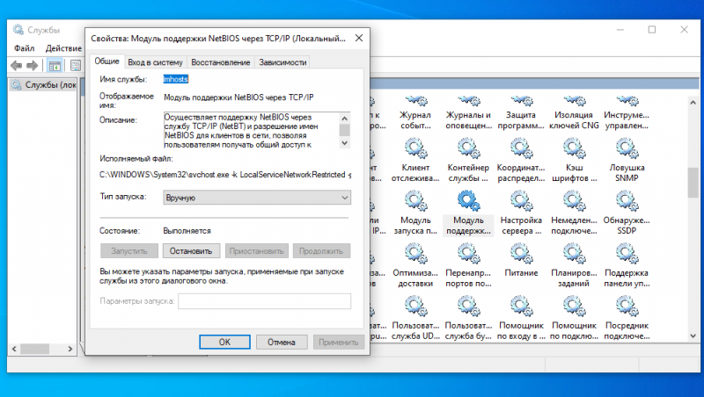The height and width of the screenshot is (397, 704).
Task: Click the Отмена button
Action: [282, 342]
